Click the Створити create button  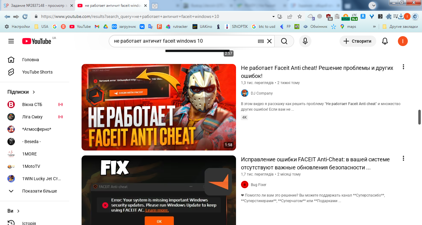(358, 41)
